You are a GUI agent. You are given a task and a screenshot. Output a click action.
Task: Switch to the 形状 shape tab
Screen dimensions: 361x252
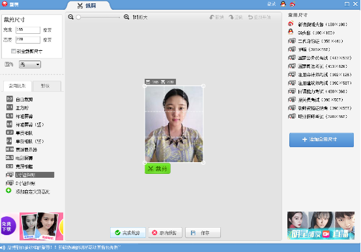47,86
